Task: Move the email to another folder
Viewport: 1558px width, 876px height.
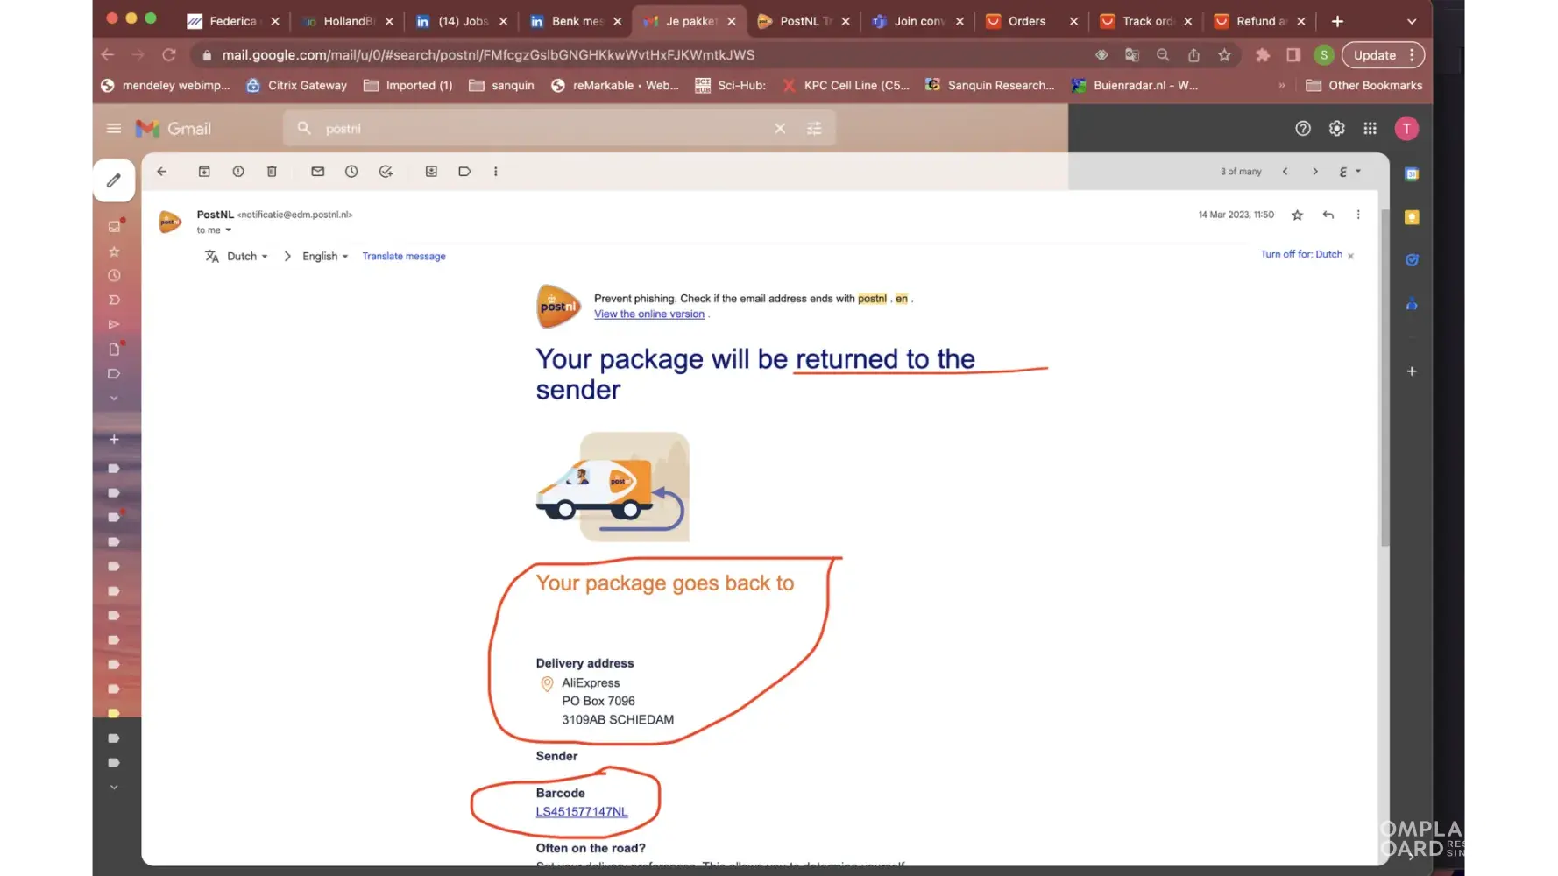Action: pyautogui.click(x=431, y=172)
